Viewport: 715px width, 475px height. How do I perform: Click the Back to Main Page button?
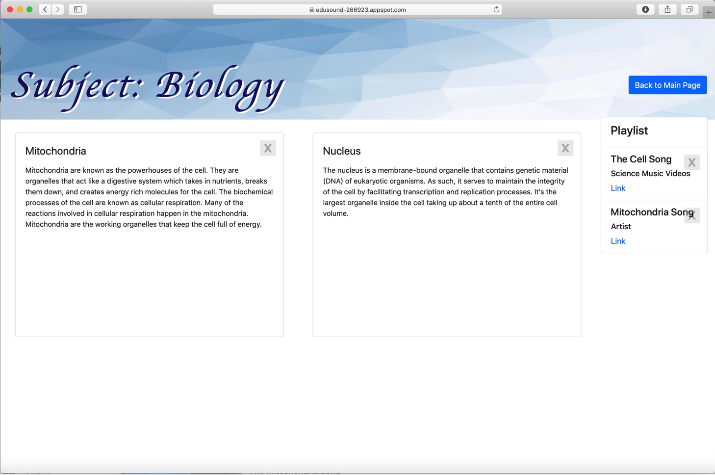pos(667,85)
